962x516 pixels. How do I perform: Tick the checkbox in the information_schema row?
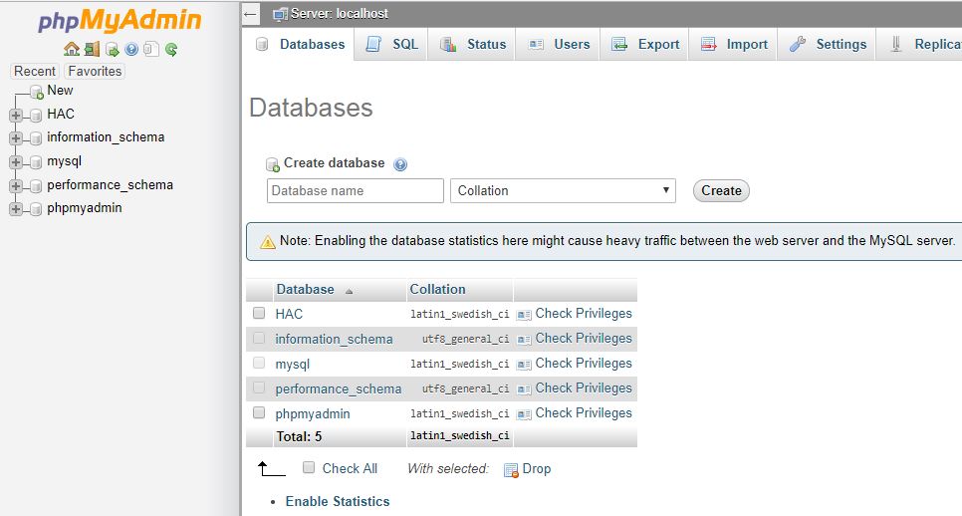[x=259, y=338]
